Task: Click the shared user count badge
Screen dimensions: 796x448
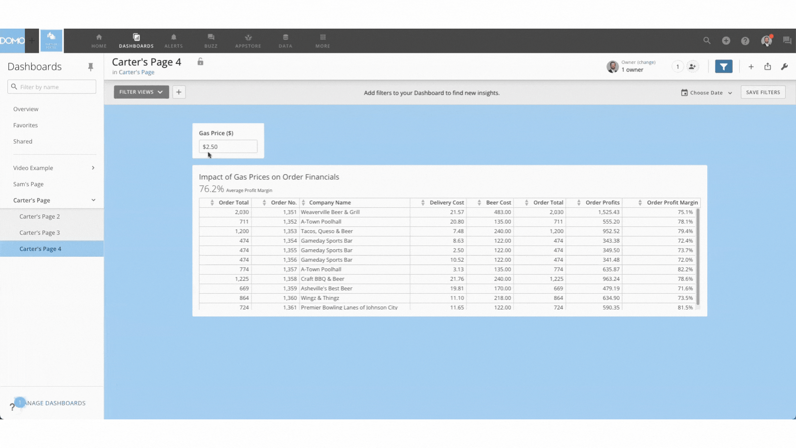Action: (677, 66)
